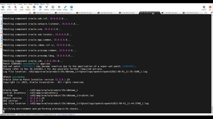This screenshot has width=213, height=119.
Task: Focus the Quick connect field
Action: click(x=13, y=13)
